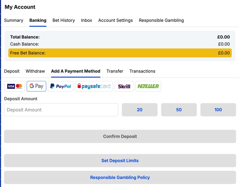Screen dimensions: 241x187
Task: Switch to the Deposit sub-tab
Action: point(12,71)
